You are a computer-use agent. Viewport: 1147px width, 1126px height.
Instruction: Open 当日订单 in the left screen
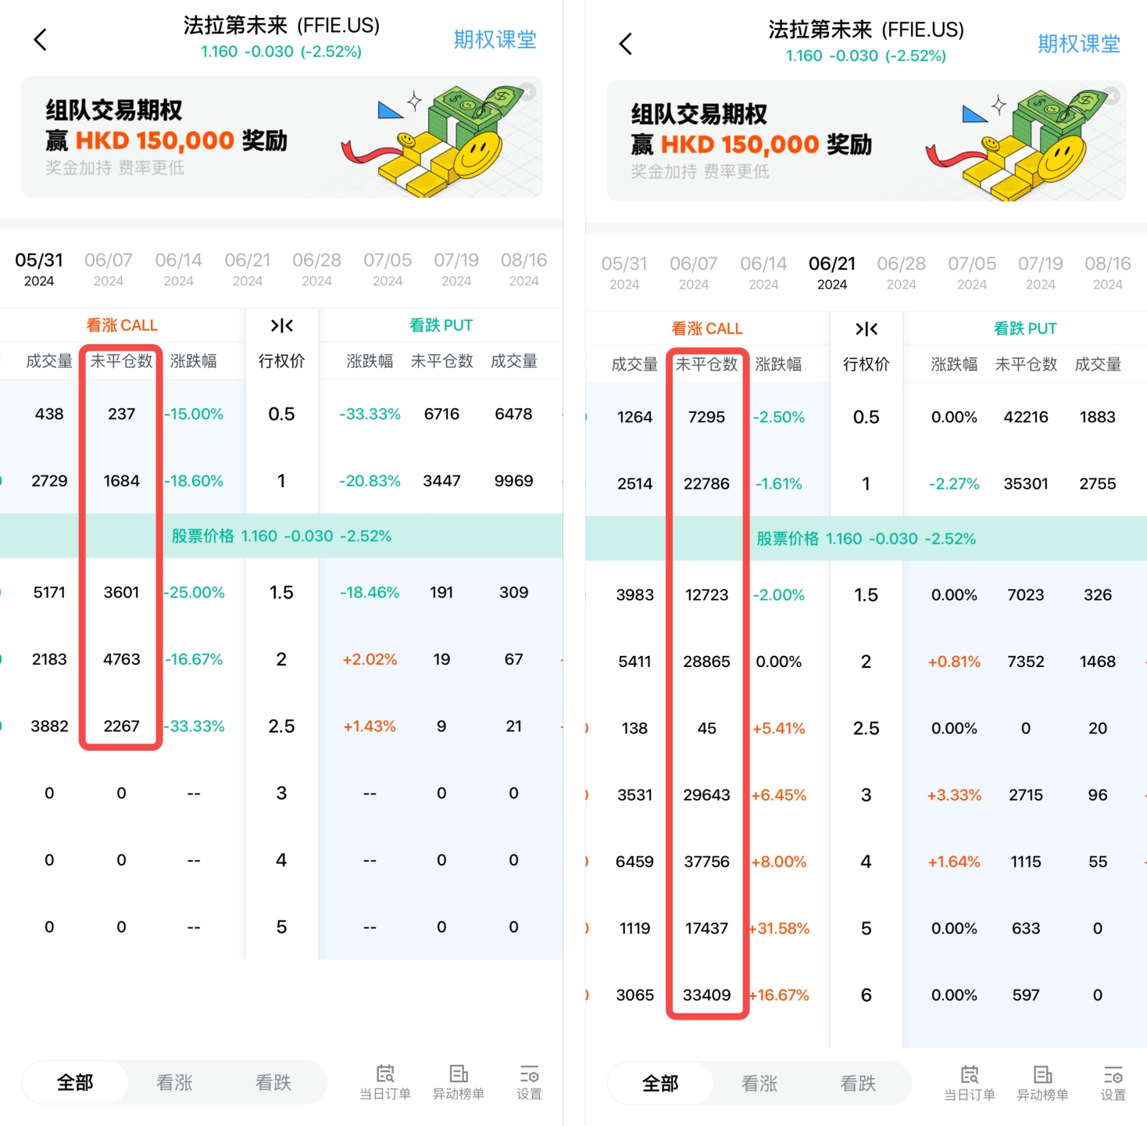point(385,1082)
